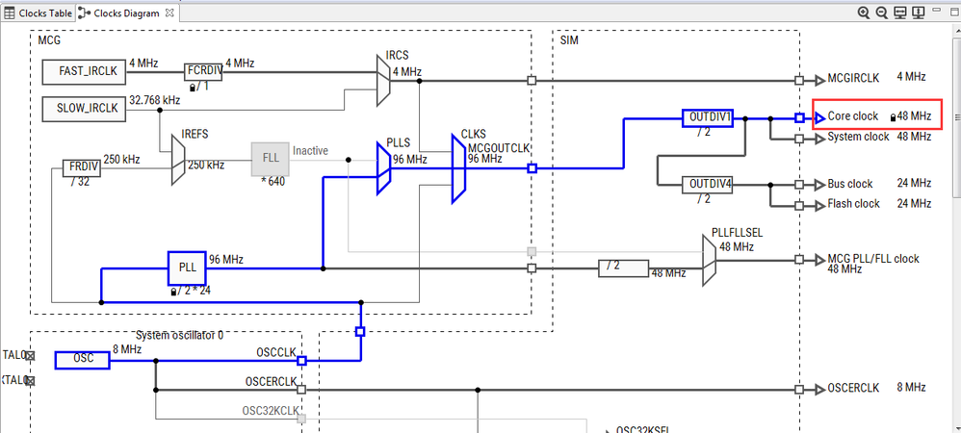The width and height of the screenshot is (961, 433).
Task: Click the 32.768 kHz SLOW_IRCLK value
Action: 154,100
